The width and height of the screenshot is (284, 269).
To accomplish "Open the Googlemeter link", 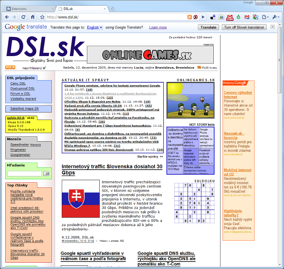I will pos(20,155).
